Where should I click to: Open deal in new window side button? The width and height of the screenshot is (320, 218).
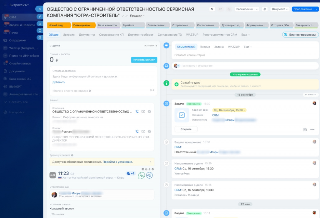point(40,31)
